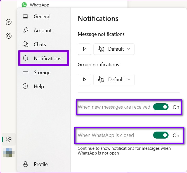Click the chat bubbles icon beside Chats
The height and width of the screenshot is (173, 187).
tap(25, 44)
